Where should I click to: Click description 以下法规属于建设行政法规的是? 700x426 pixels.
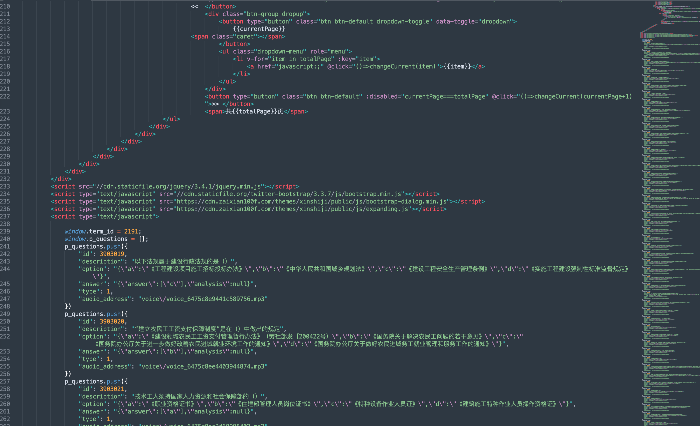[176, 261]
